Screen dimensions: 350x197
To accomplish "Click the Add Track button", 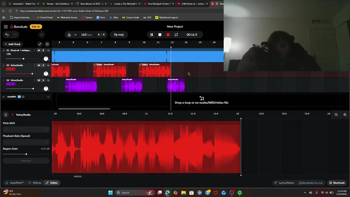I will [12, 44].
